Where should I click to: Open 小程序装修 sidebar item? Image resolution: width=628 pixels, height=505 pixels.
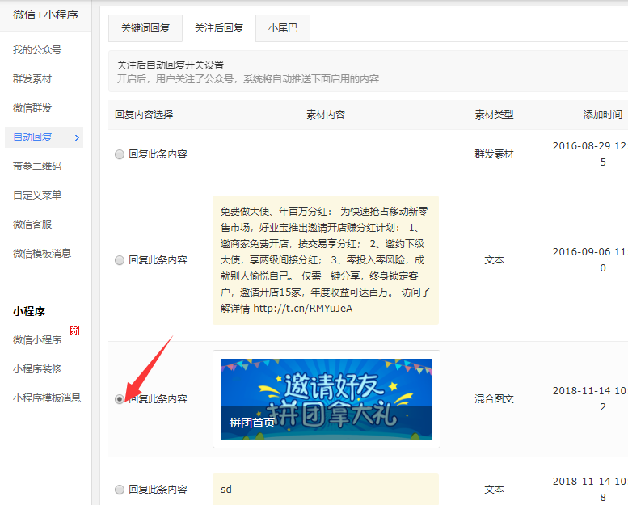coord(37,368)
